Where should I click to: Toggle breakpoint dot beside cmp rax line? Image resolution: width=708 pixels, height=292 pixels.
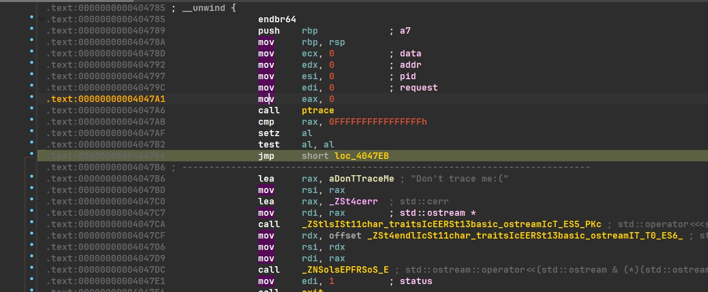tap(32, 120)
